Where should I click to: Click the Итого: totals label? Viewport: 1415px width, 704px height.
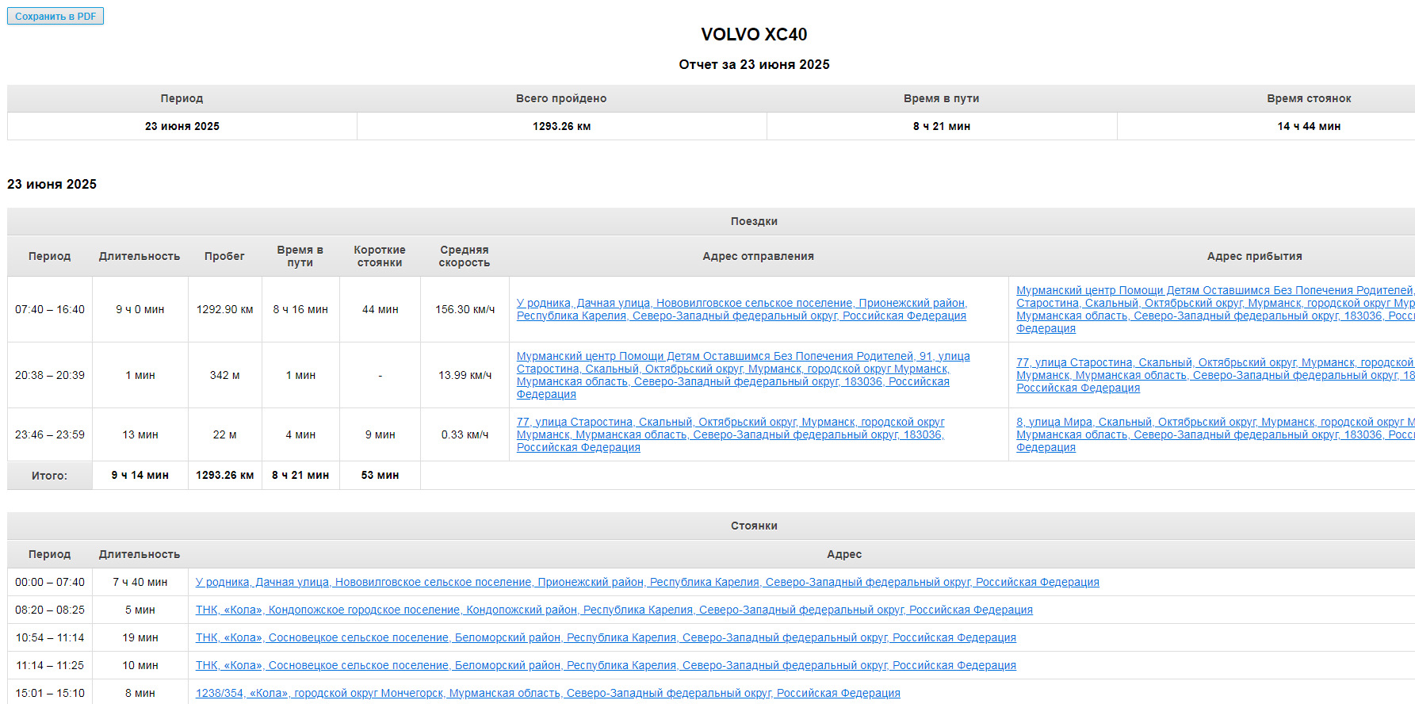(50, 476)
